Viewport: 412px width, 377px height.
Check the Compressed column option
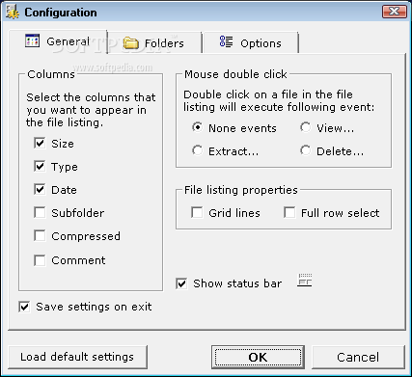(x=40, y=235)
